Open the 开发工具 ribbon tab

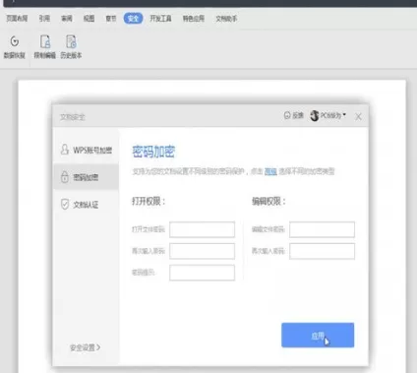click(x=160, y=19)
